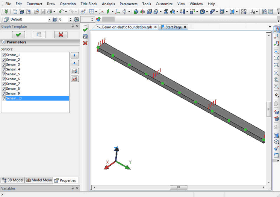The width and height of the screenshot is (280, 197).
Task: Move sensor down with blue down arrow
Action: (x=74, y=63)
